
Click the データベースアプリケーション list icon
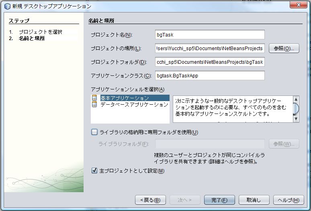click(x=94, y=105)
